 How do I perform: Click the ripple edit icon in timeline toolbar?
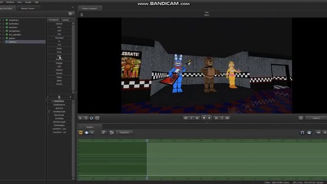(x=318, y=133)
